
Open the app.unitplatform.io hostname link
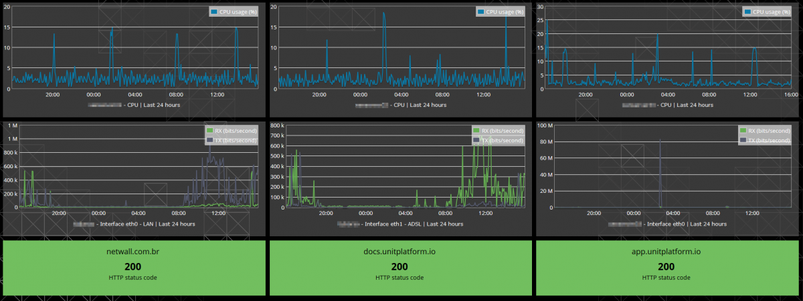coord(666,252)
